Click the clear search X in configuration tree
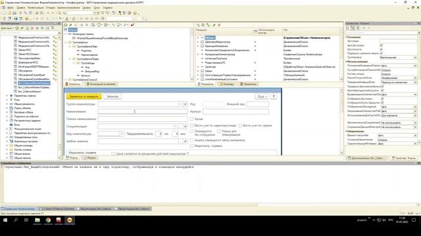Screen dimensions: 421x236 pyautogui.click(x=59, y=33)
